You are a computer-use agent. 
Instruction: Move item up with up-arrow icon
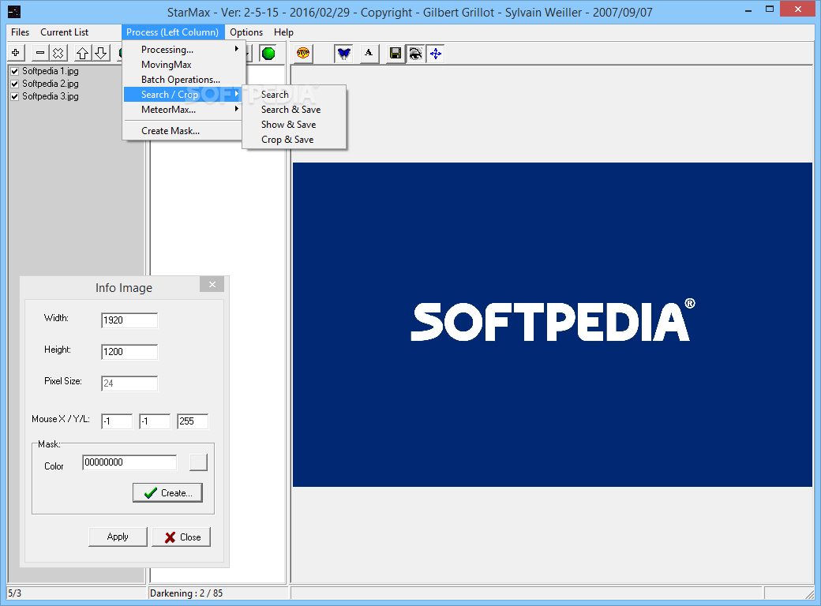point(82,53)
